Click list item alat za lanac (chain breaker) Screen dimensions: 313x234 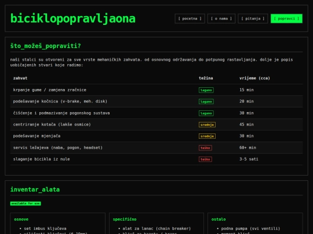point(156,229)
